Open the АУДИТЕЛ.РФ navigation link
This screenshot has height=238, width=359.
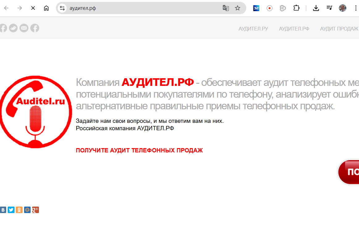coord(294,29)
